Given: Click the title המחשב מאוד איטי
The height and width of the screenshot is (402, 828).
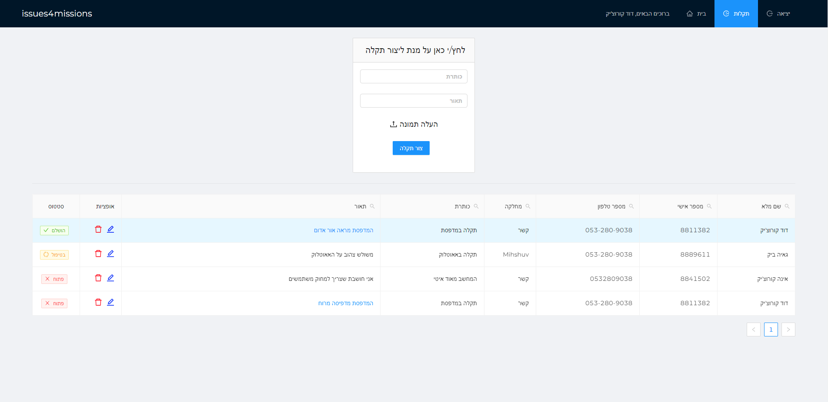Looking at the screenshot, I should tap(455, 279).
